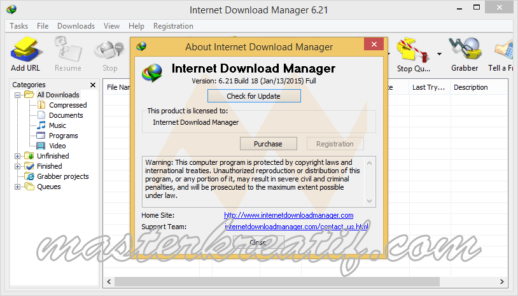Expand the Unfinished tree node
Image resolution: width=518 pixels, height=296 pixels.
(18, 156)
